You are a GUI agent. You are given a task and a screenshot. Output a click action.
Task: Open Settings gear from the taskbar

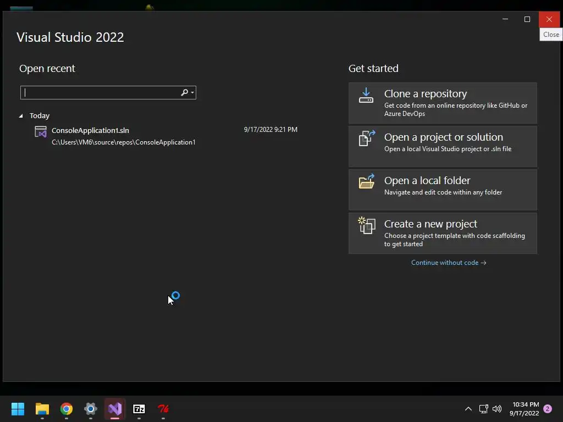(x=91, y=409)
